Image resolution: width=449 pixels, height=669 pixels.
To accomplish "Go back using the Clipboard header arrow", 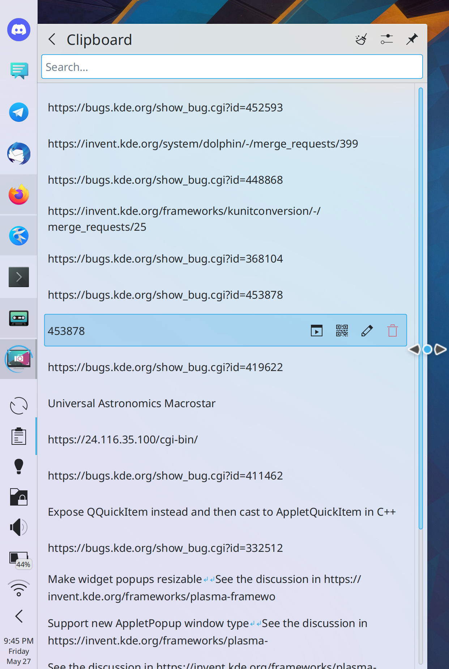I will coord(52,39).
